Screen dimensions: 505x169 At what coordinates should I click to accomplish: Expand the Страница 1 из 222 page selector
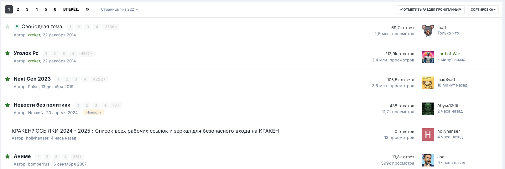coord(119,9)
